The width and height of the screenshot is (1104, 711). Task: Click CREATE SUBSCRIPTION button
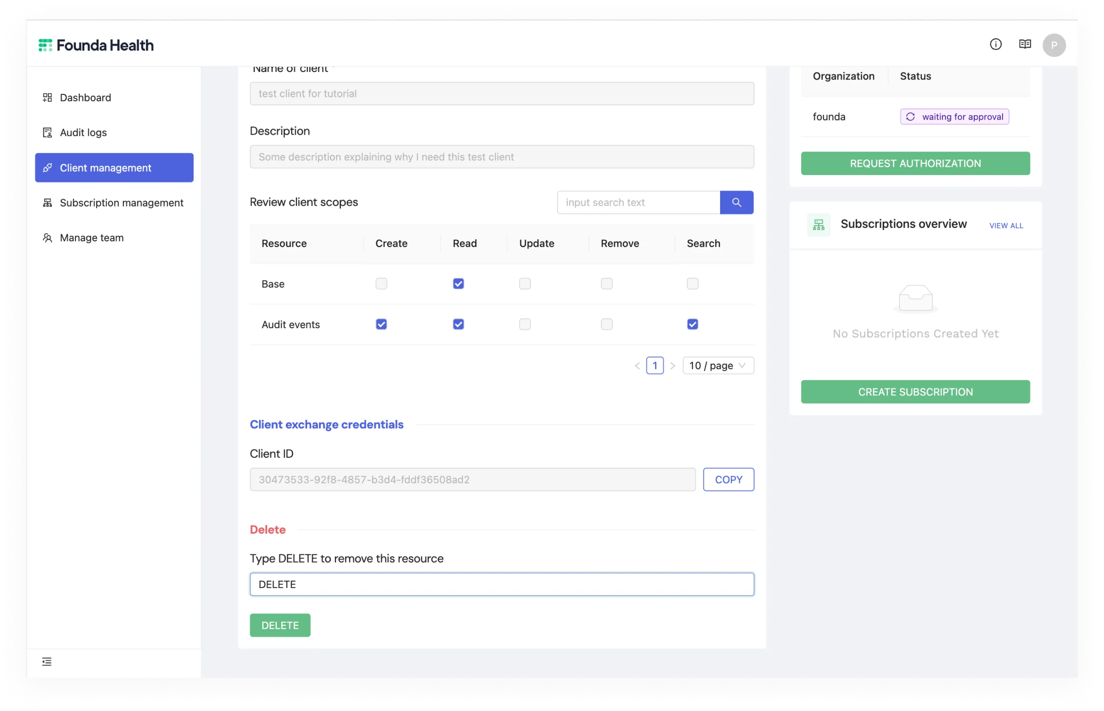[915, 391]
